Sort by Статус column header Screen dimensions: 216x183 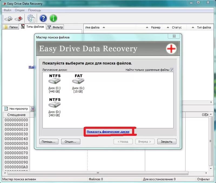pyautogui.click(x=174, y=28)
